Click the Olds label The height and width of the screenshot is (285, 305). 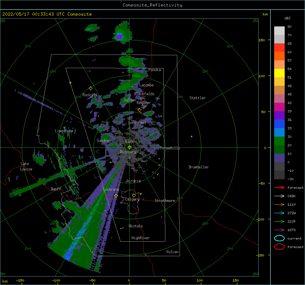coord(129,141)
